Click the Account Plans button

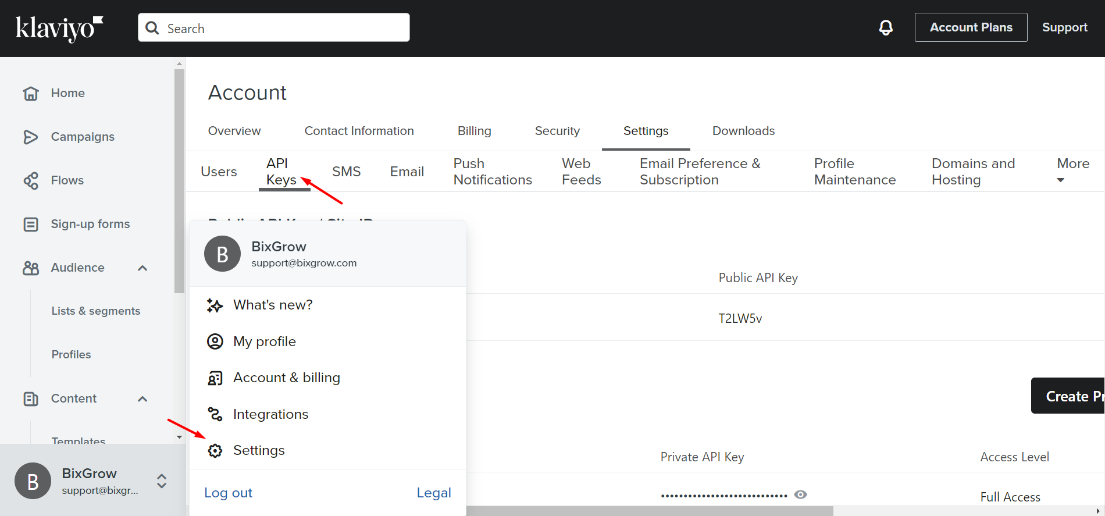point(971,27)
